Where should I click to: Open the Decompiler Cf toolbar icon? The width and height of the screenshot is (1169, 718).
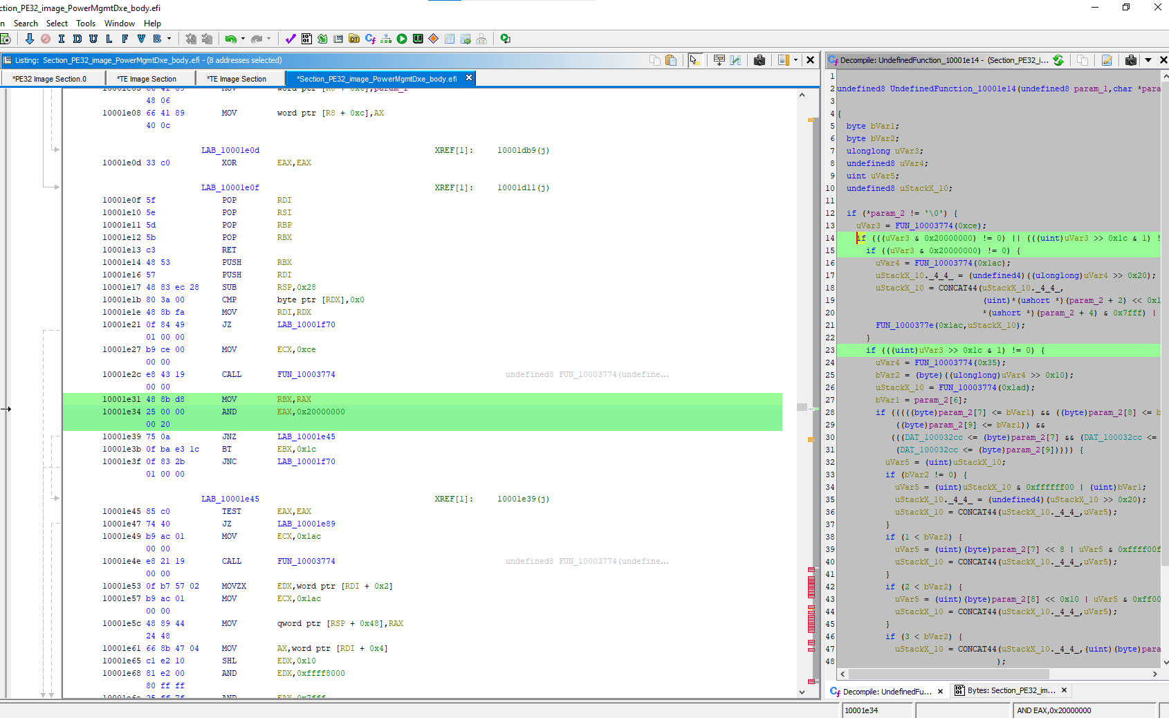[x=370, y=39]
